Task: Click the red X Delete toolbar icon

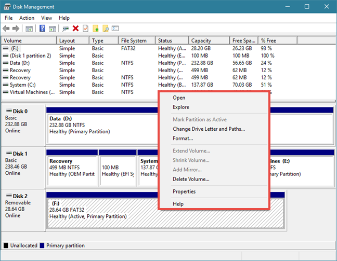Action: (x=75, y=29)
